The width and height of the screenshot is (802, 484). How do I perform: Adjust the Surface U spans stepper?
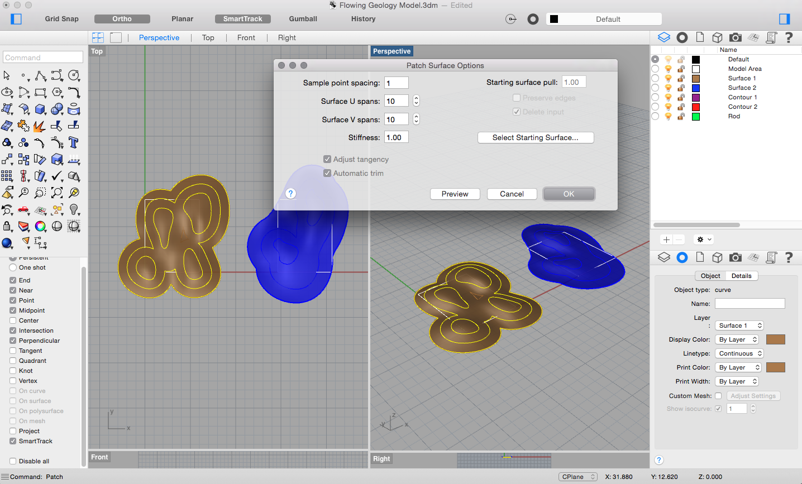(x=416, y=101)
